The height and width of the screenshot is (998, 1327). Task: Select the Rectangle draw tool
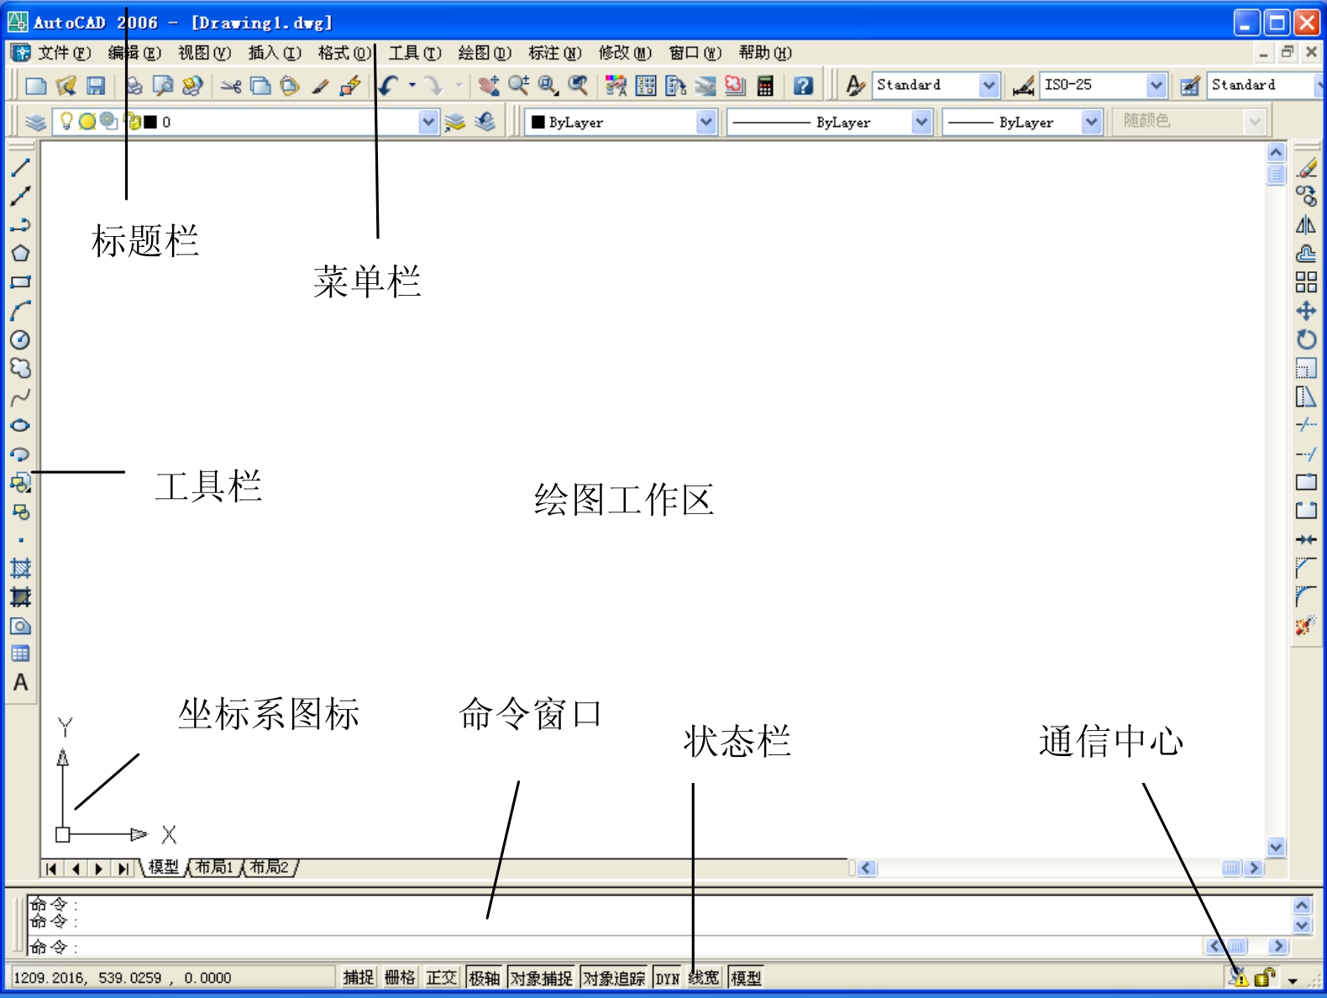(20, 282)
